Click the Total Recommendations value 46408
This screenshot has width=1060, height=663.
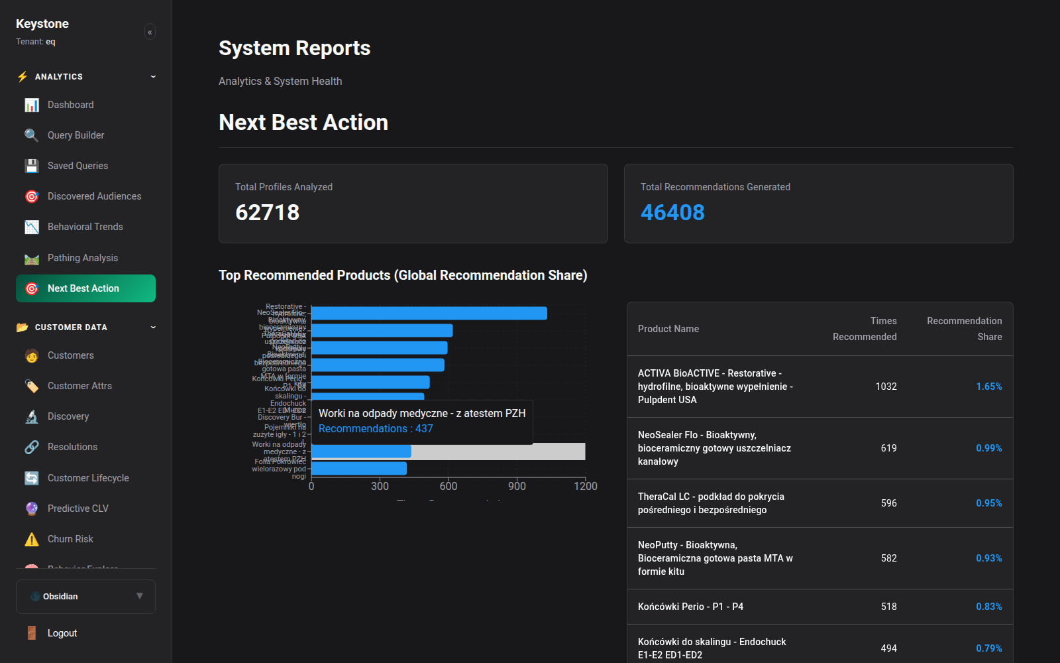click(672, 212)
